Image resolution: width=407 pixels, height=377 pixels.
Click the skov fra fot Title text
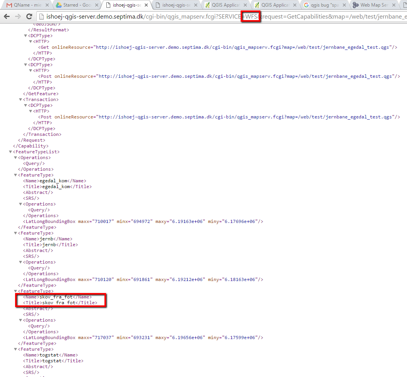(x=58, y=303)
